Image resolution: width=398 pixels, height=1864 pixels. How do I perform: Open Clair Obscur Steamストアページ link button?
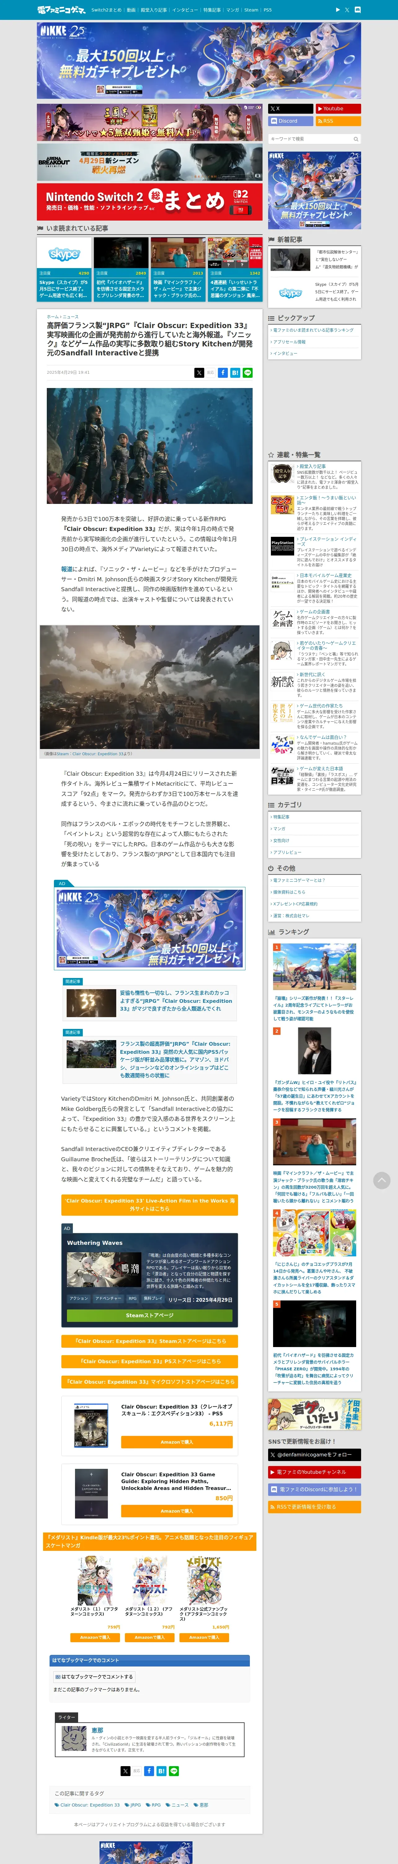click(149, 1341)
